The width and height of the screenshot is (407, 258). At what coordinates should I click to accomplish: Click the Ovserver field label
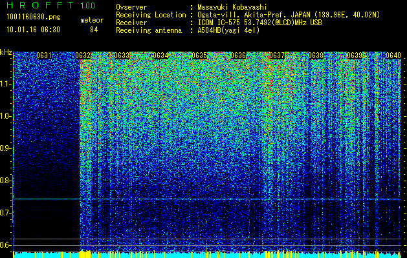(x=131, y=7)
